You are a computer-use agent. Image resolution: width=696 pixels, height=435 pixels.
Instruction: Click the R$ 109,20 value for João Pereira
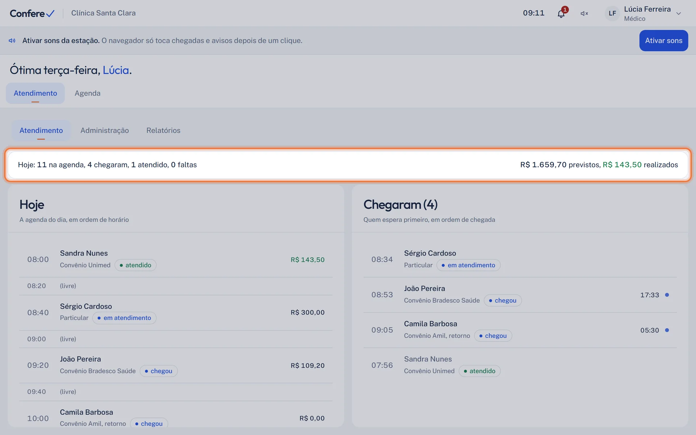[307, 365]
